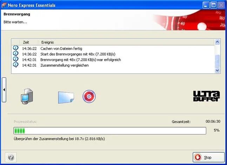227x165 pixels.
Task: Click the time 14:36:22 of 'Cachen von Dateien' row
Action: point(29,49)
